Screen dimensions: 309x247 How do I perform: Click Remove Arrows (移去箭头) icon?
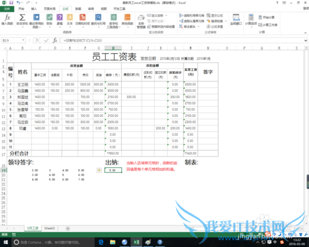point(181,27)
